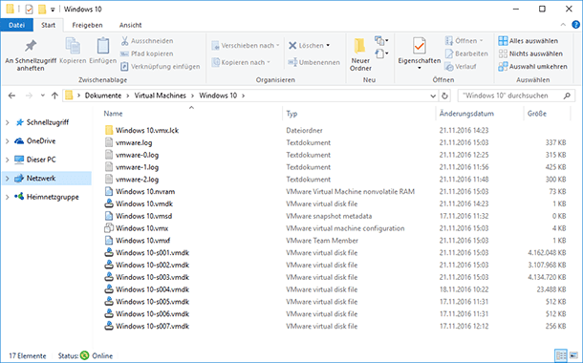583x363 pixels.
Task: Open the Datei tab
Action: pyautogui.click(x=17, y=25)
